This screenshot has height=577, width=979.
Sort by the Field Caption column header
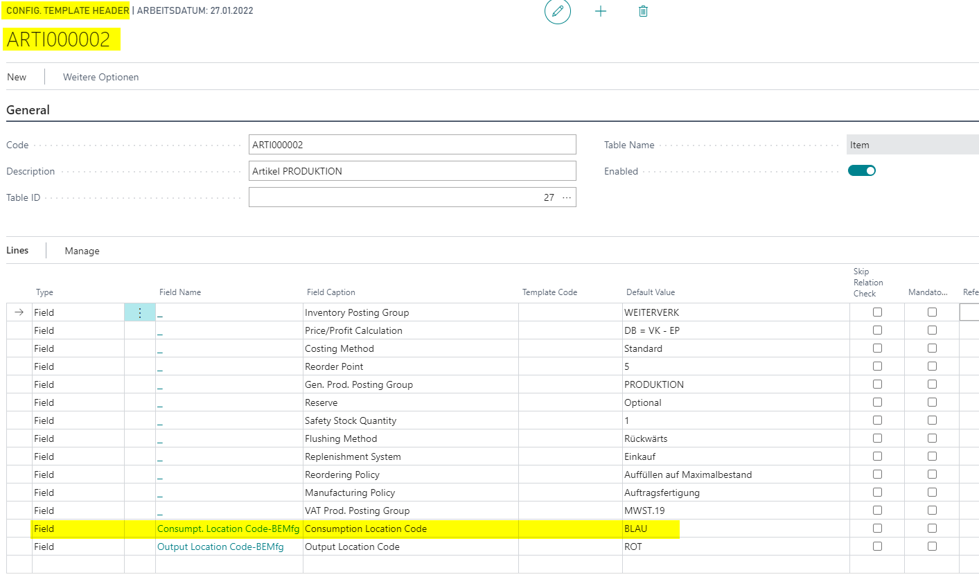coord(330,292)
